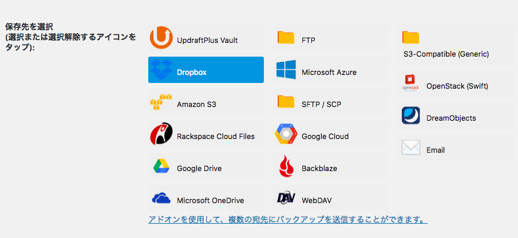The height and width of the screenshot is (238, 518).
Task: Pick the S3-Compatible (Generic) folder icon
Action: tap(410, 38)
